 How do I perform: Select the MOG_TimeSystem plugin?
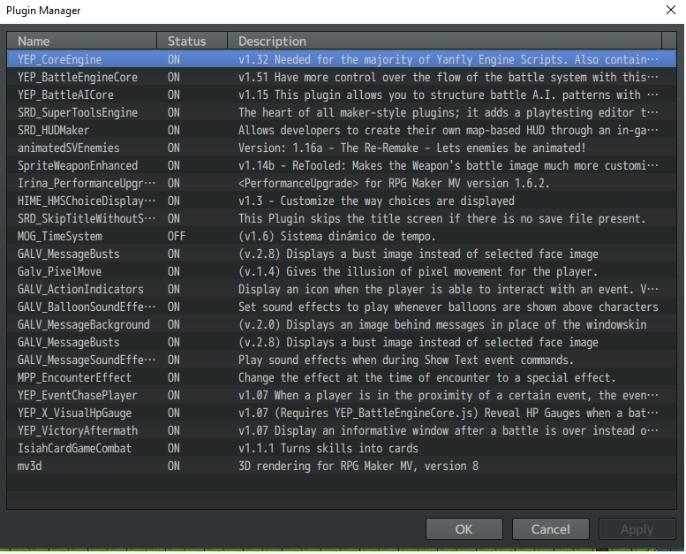tap(342, 236)
